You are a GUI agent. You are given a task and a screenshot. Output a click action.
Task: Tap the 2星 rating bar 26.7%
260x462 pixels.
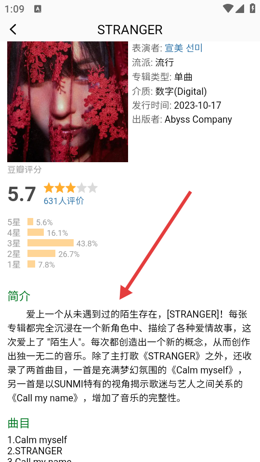tap(41, 254)
